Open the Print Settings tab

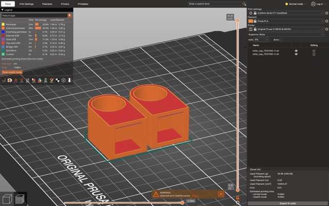point(26,4)
